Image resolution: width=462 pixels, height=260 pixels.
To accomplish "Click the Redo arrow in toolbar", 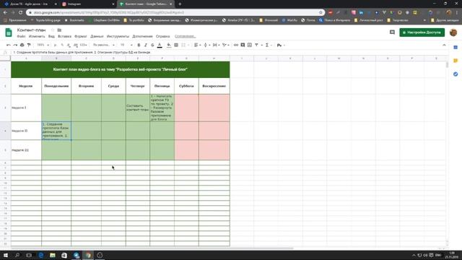I will coord(15,45).
